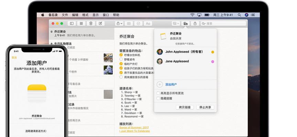Click the 需要准备的物品: heading
Viewport: 297px width, 137px height.
pyautogui.click(x=131, y=51)
